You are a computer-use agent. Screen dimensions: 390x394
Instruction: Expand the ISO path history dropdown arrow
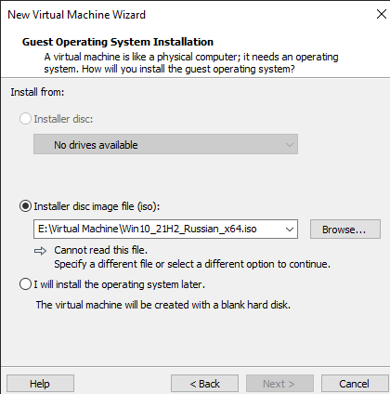coord(290,230)
